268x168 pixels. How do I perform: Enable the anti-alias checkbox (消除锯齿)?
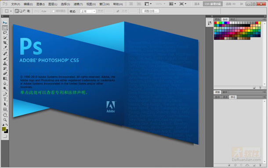(54, 11)
